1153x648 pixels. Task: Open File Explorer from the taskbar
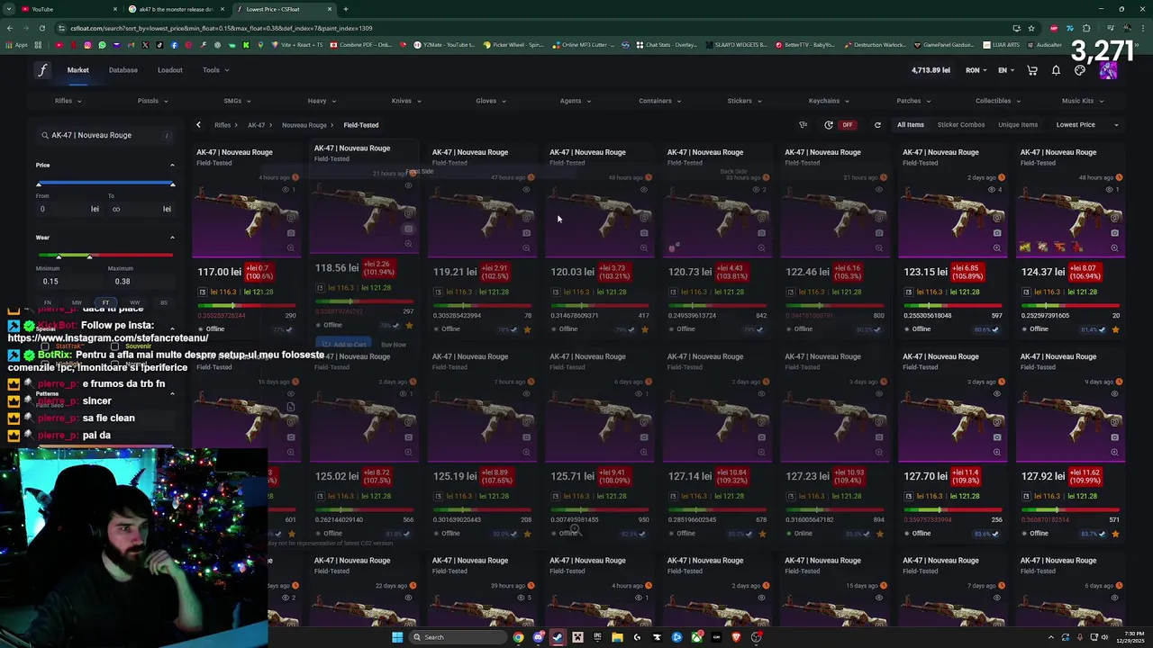(617, 637)
